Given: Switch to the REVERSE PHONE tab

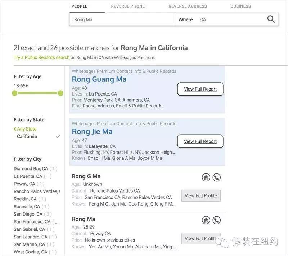Looking at the screenshot, I should point(128,6).
